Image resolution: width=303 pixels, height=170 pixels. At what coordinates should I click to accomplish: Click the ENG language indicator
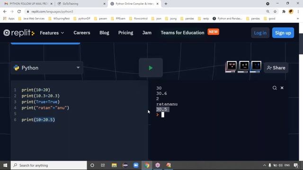[287, 165]
